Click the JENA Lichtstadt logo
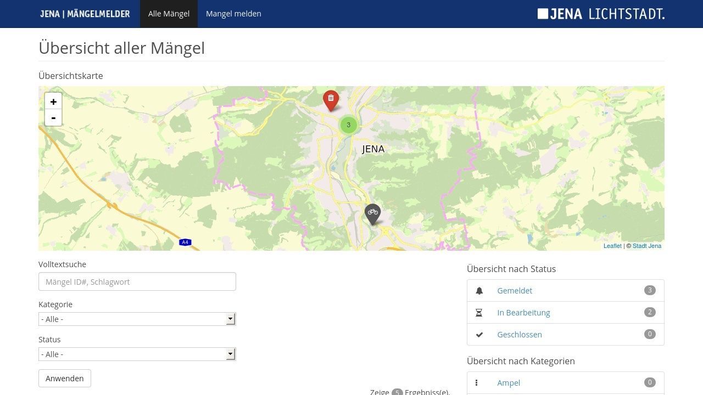Image resolution: width=703 pixels, height=395 pixels. (601, 13)
